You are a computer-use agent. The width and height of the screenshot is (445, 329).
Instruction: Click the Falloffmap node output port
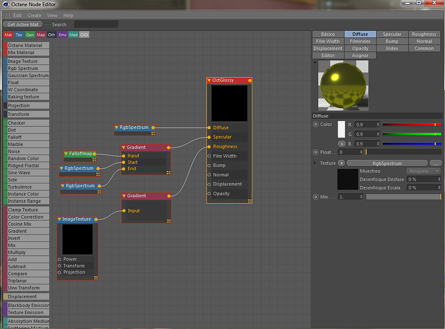tap(94, 154)
